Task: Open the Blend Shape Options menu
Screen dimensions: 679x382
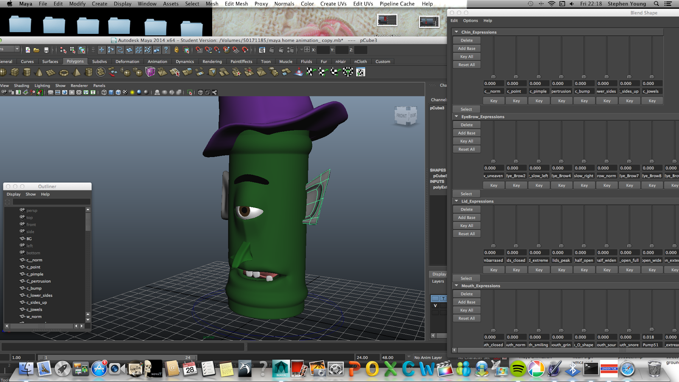Action: (470, 20)
